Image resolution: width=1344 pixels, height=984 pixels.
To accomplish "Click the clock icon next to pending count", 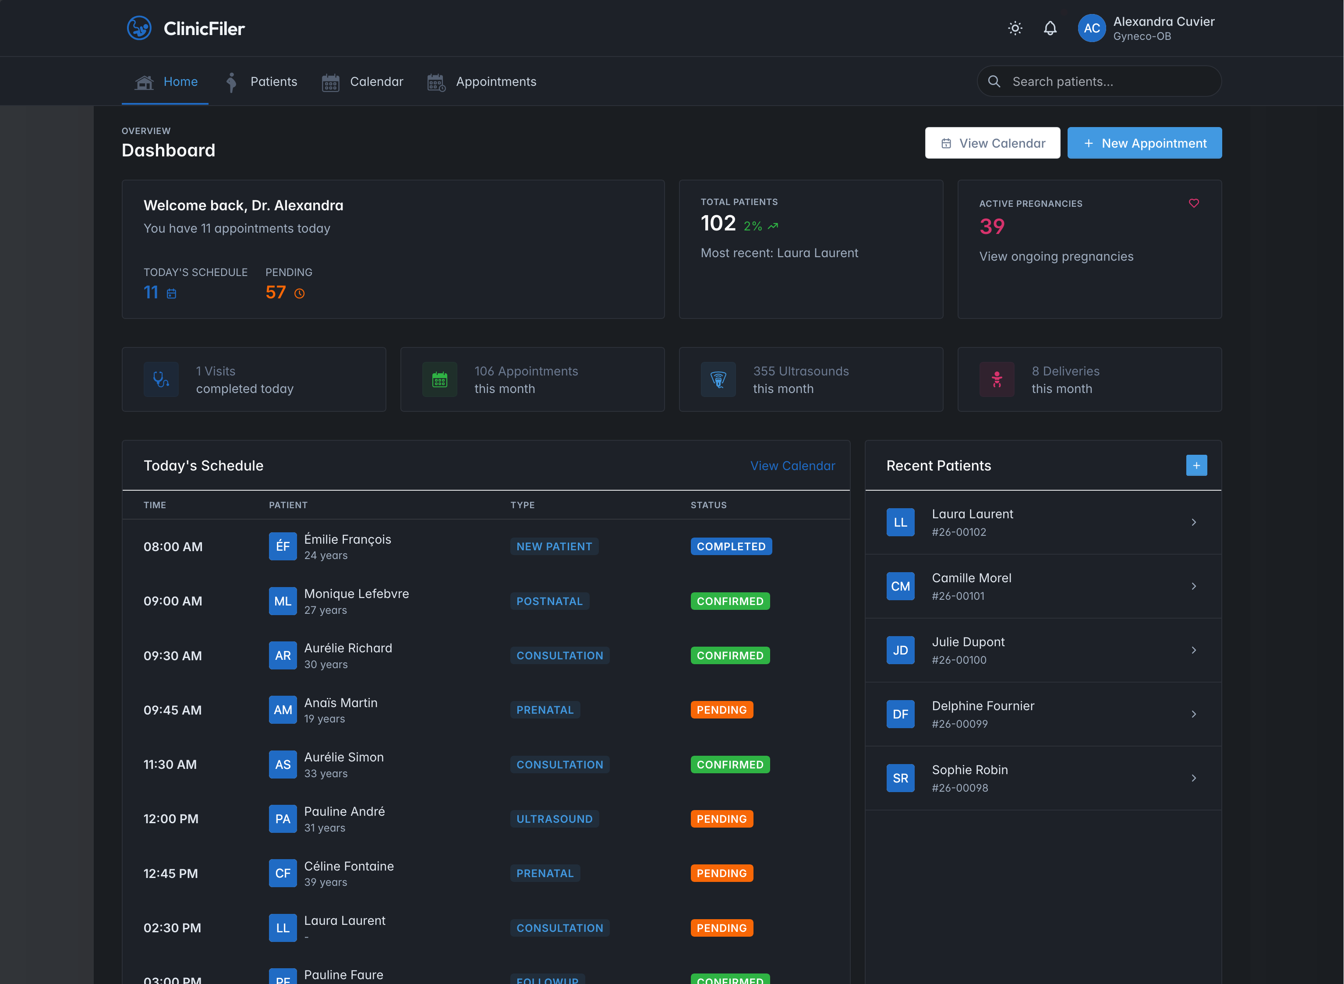I will point(300,293).
